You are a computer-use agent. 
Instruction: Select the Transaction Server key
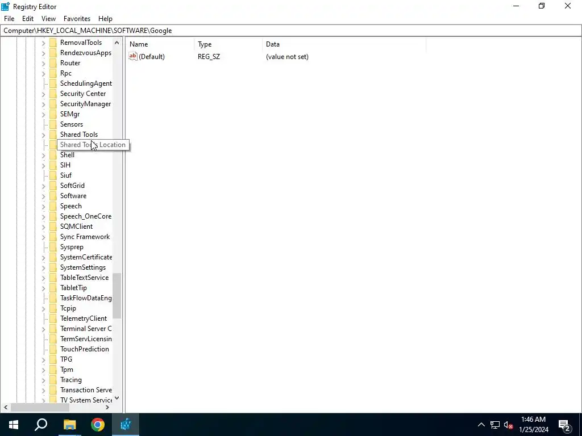[x=86, y=390]
